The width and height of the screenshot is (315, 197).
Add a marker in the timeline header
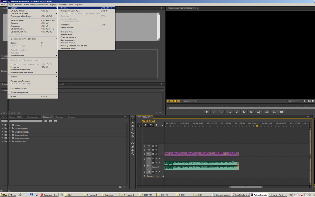click(156, 125)
